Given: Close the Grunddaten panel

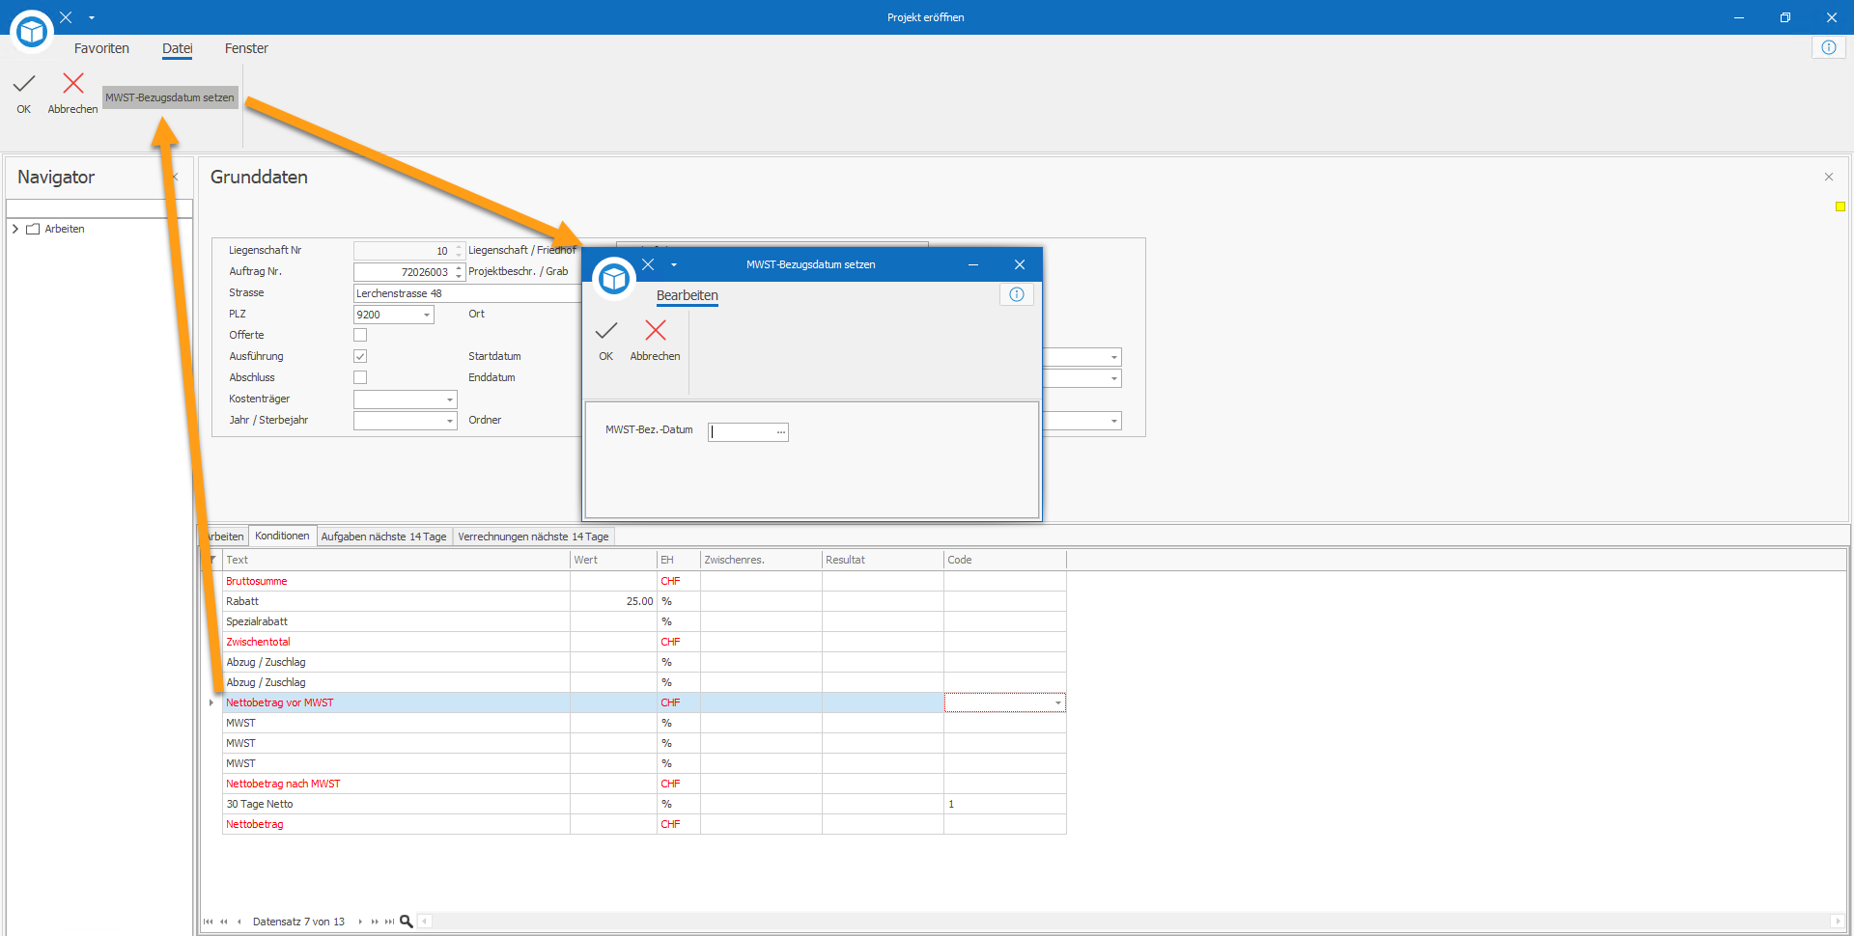Looking at the screenshot, I should click(x=1828, y=177).
